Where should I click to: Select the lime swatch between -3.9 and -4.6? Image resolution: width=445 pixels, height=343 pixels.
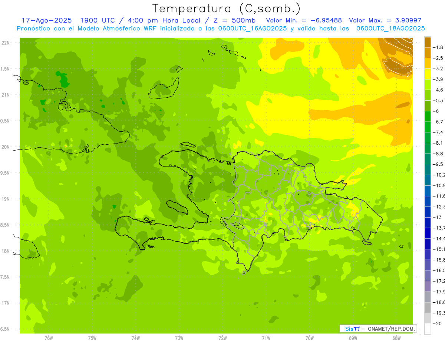click(x=428, y=84)
